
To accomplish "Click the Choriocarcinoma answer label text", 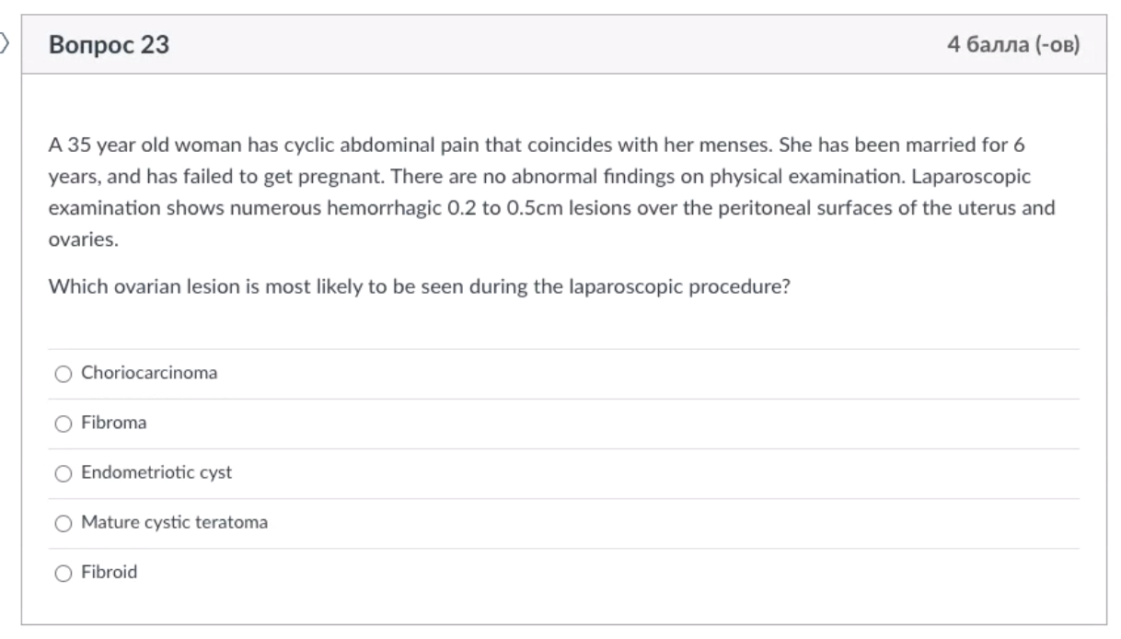I will pyautogui.click(x=149, y=373).
